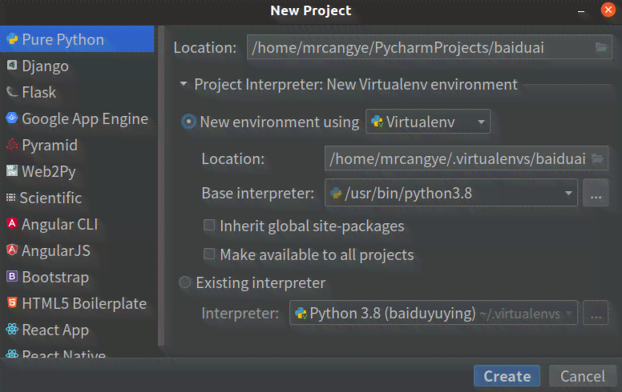The width and height of the screenshot is (622, 392).
Task: Choose the Scientific project type label
Action: [50, 198]
